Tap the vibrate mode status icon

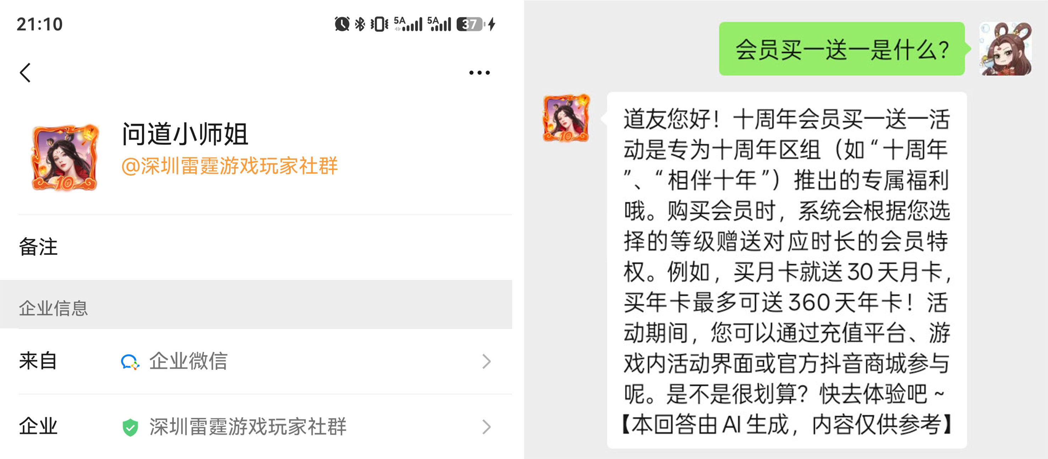click(379, 24)
